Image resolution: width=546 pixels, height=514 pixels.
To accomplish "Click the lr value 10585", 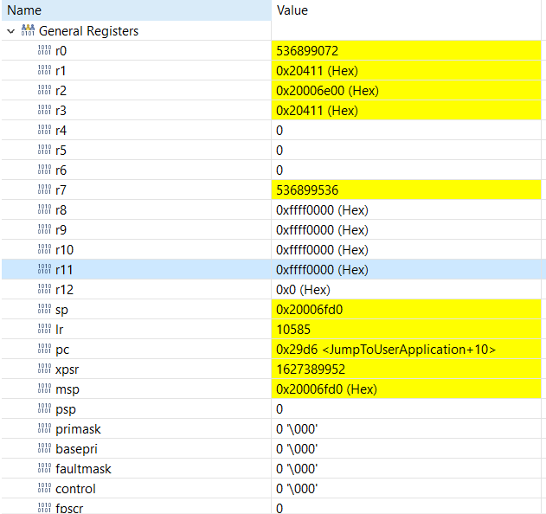I will tap(292, 330).
